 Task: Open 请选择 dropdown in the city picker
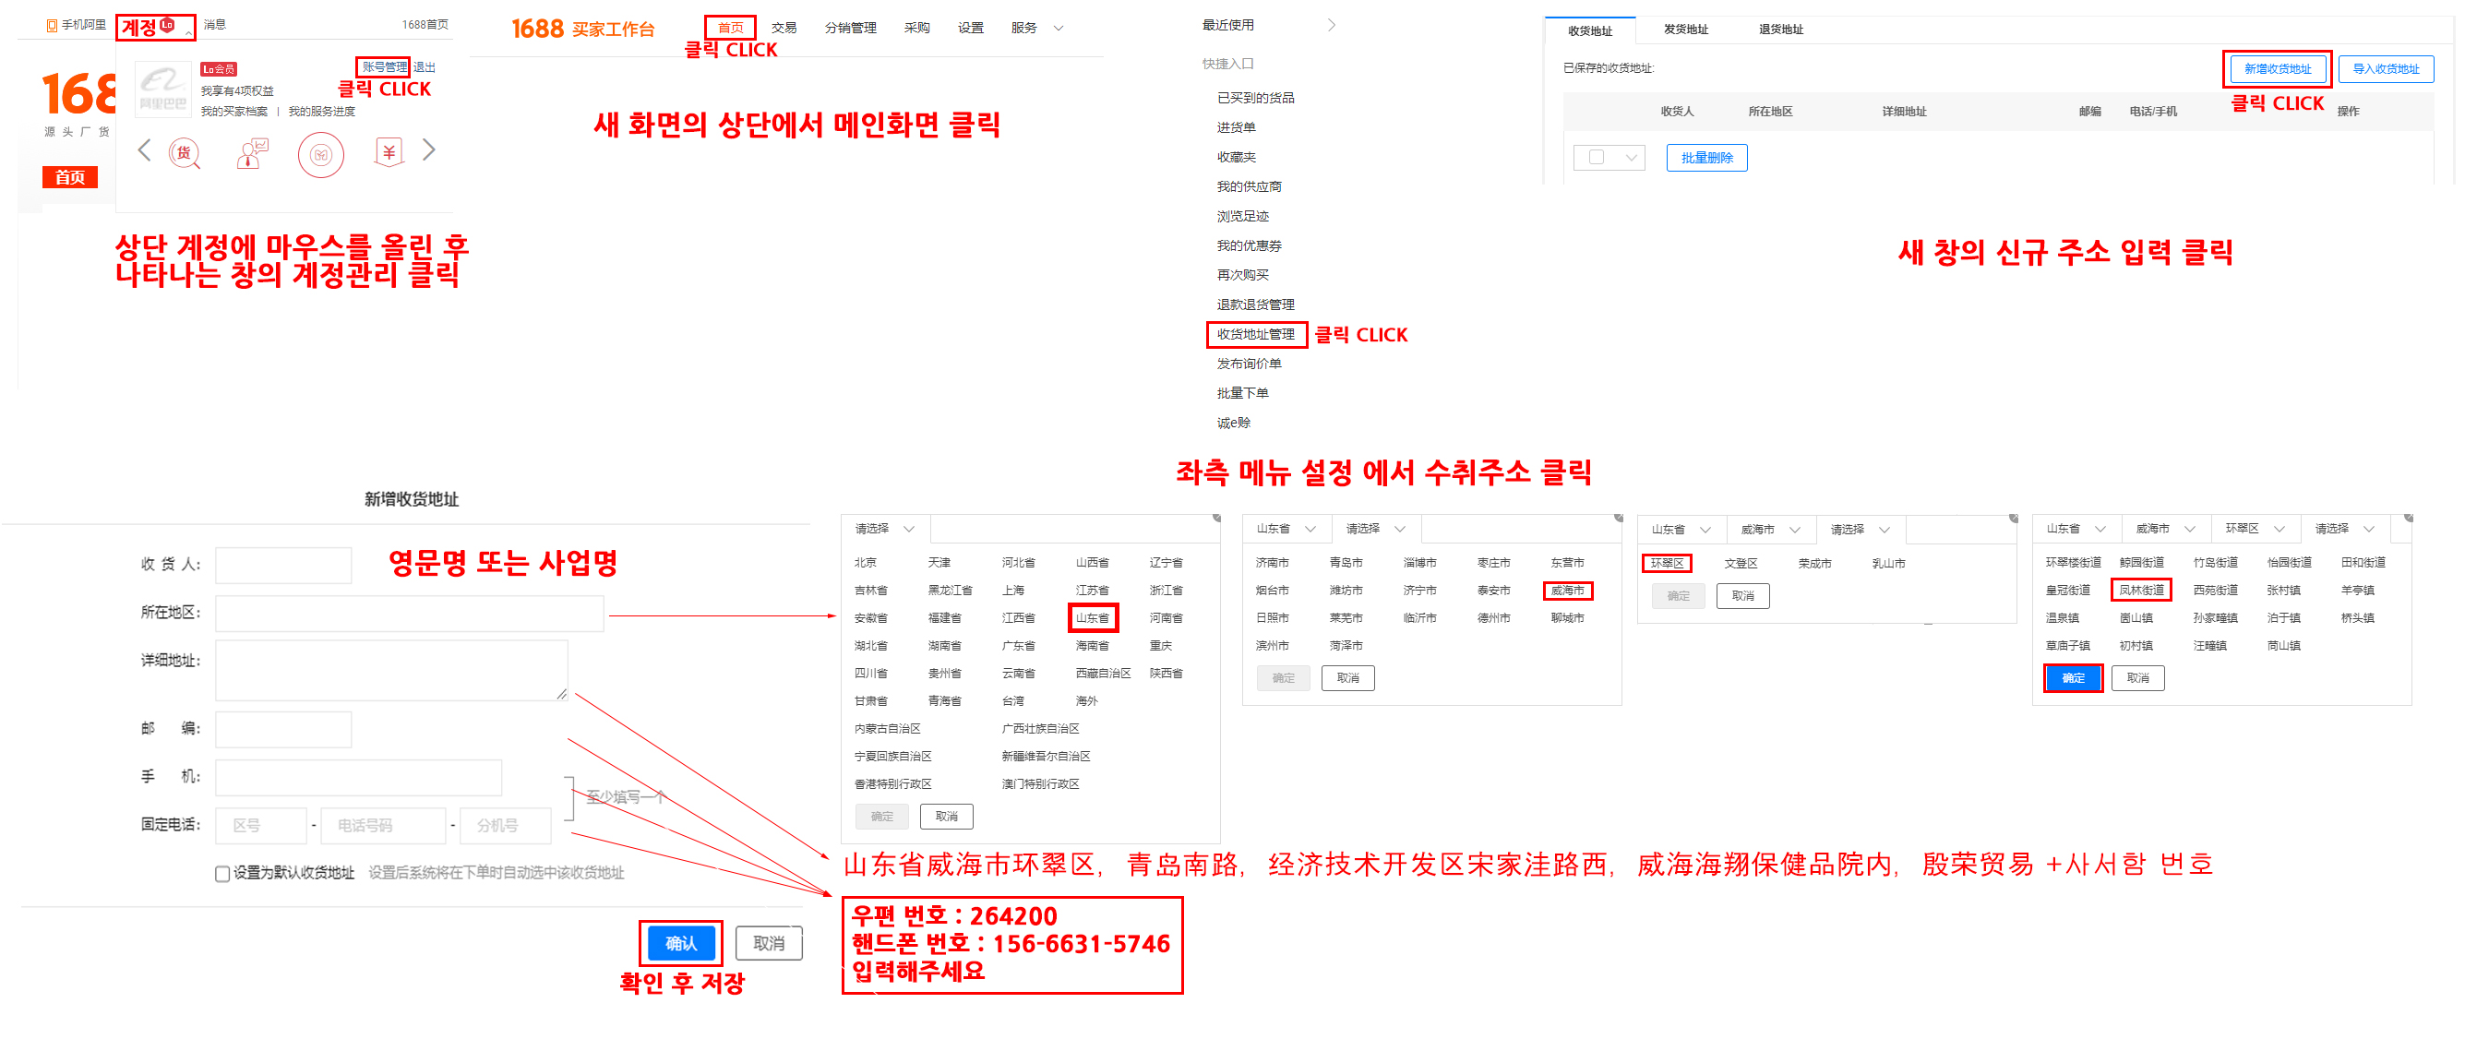point(1376,528)
